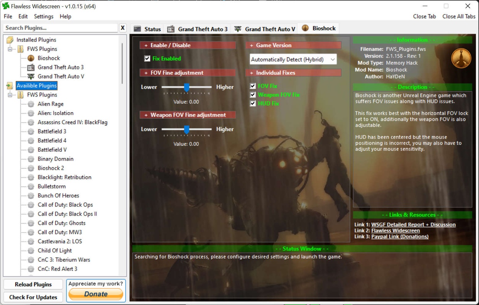This screenshot has width=479, height=305.
Task: Collapse FWS Plugins under Installed Plugins
Action: point(10,49)
